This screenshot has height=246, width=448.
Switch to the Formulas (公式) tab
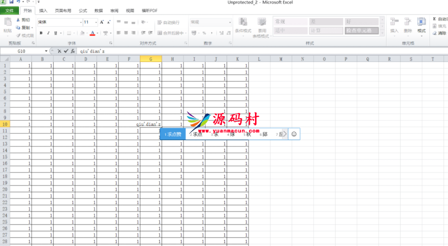click(x=82, y=10)
